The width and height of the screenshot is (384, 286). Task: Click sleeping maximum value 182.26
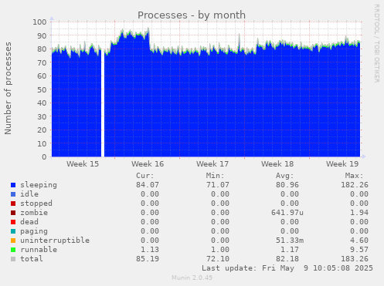coord(355,185)
